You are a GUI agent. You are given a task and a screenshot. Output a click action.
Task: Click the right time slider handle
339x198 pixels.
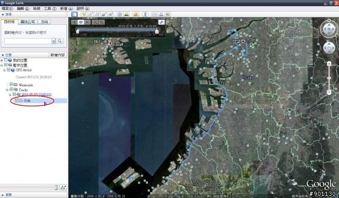tap(157, 32)
